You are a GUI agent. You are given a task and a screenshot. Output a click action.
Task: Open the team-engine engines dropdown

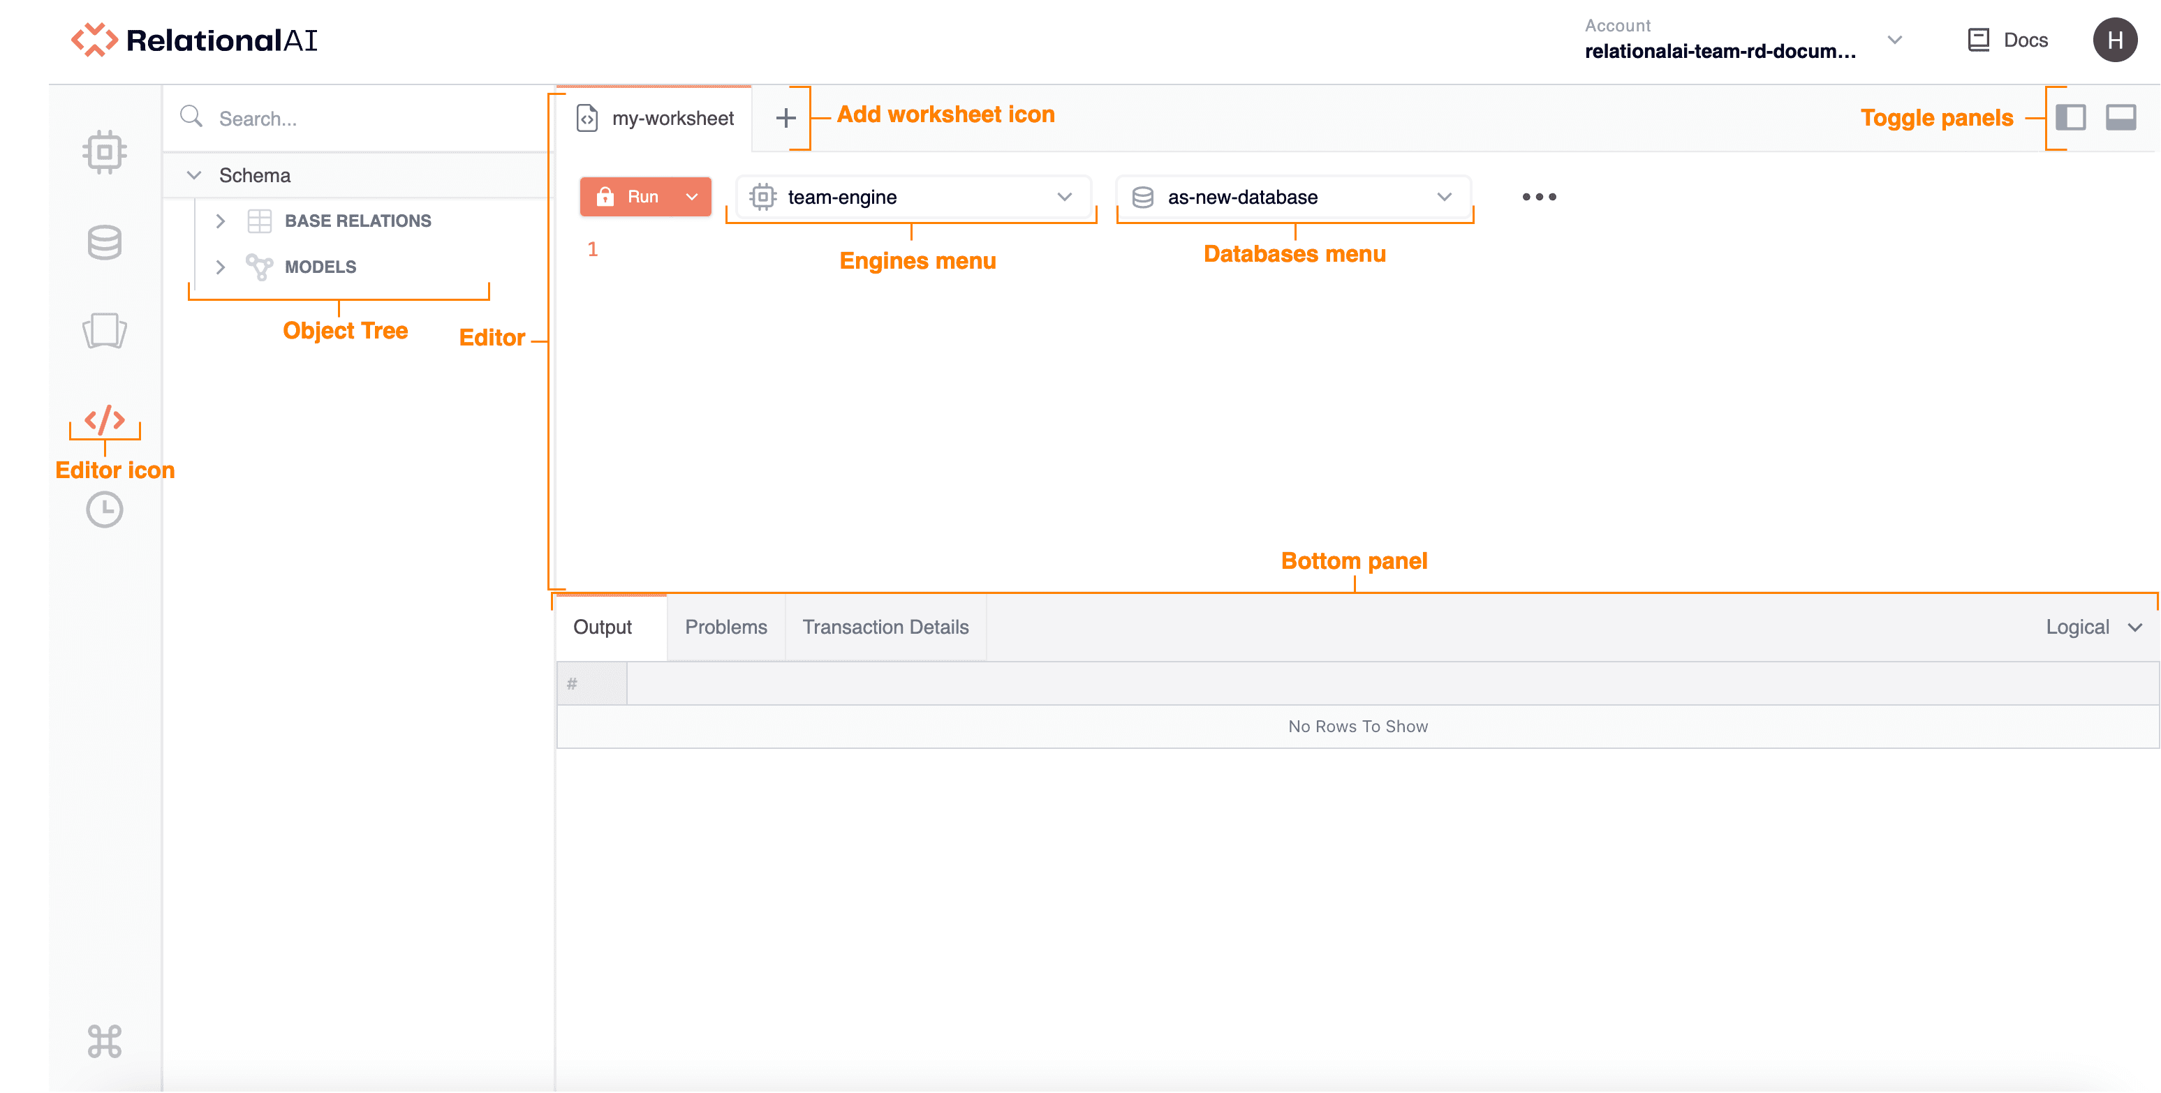pos(911,197)
